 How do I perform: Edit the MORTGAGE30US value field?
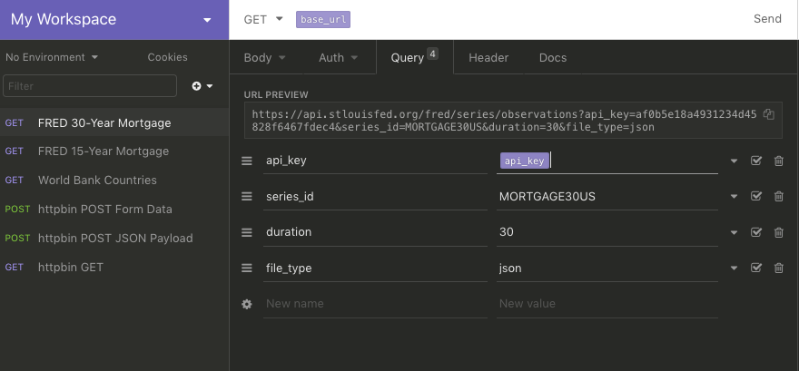point(607,196)
